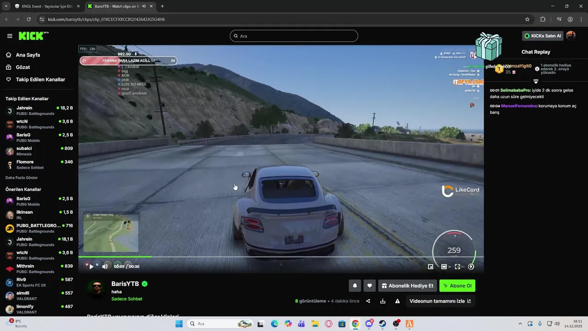Expand the gift leaderboard handle in chat
Viewport: 588px width, 331px height.
[536, 81]
